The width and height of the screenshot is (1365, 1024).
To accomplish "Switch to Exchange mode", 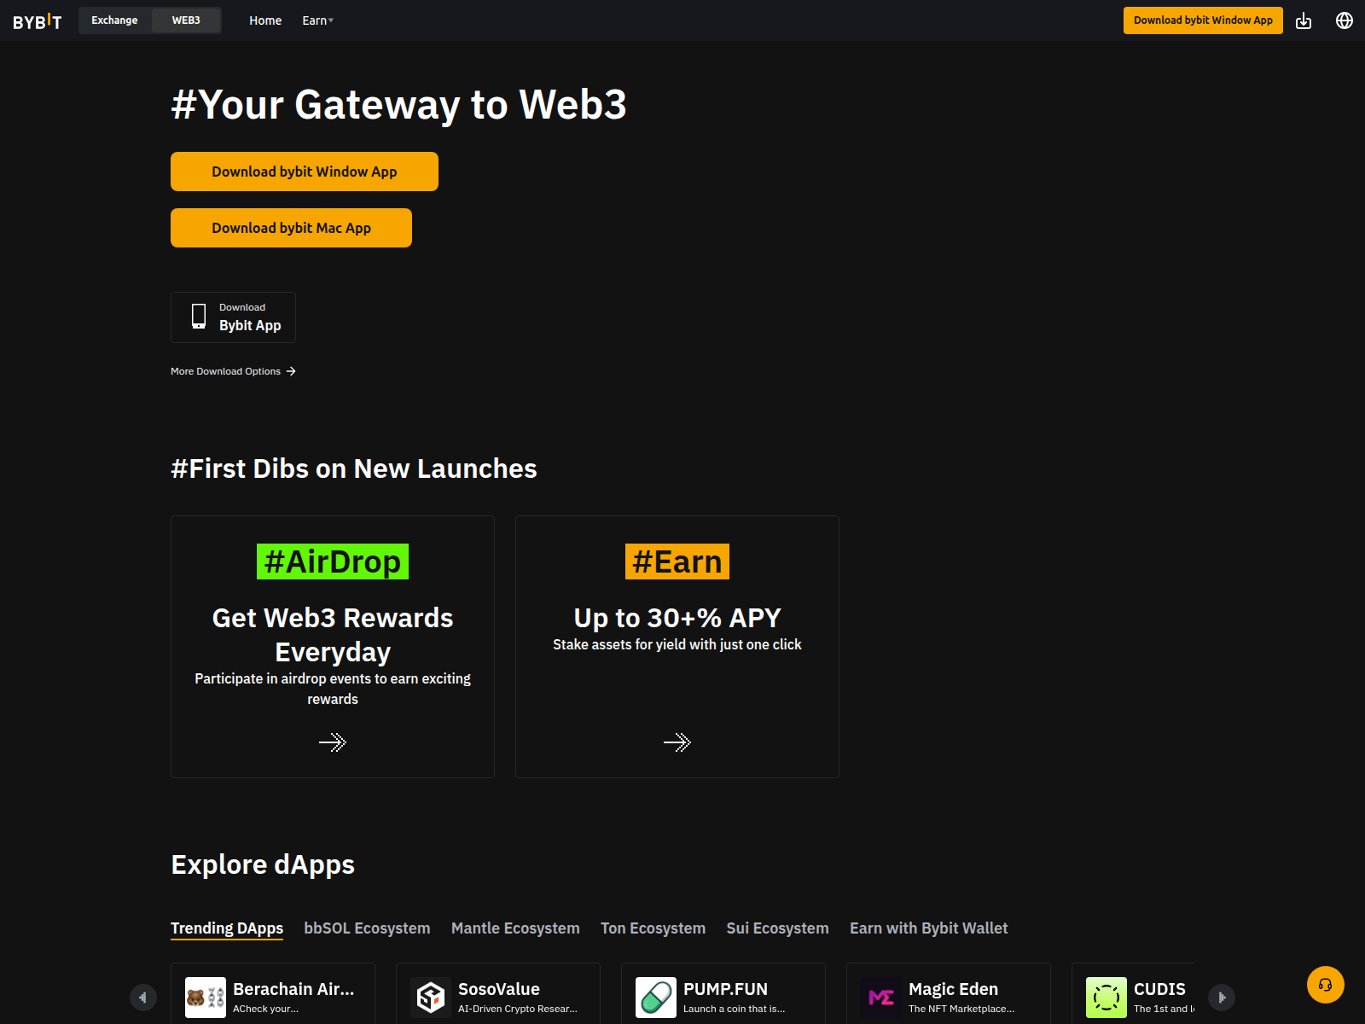I will click(x=115, y=20).
